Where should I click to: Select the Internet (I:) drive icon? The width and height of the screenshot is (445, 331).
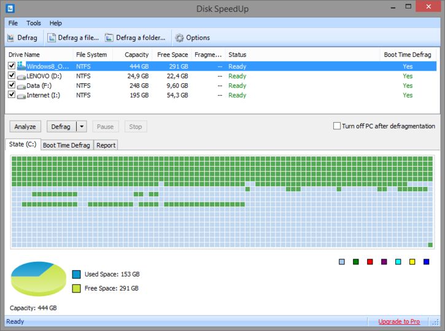21,96
